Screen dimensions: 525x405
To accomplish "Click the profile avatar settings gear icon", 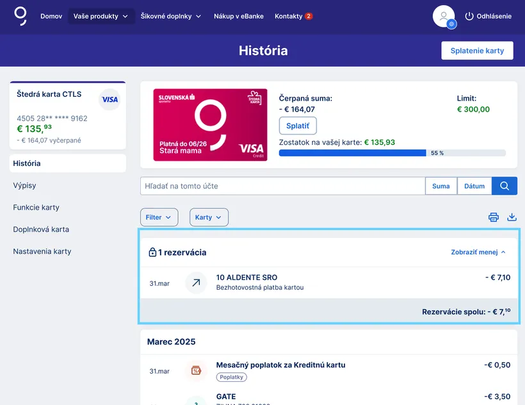I will [452, 24].
